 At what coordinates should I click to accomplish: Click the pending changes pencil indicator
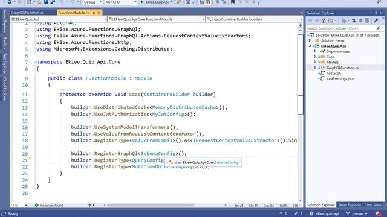298,213
